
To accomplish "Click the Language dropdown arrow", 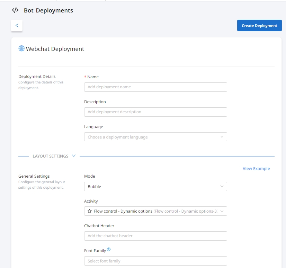I will tap(222, 137).
